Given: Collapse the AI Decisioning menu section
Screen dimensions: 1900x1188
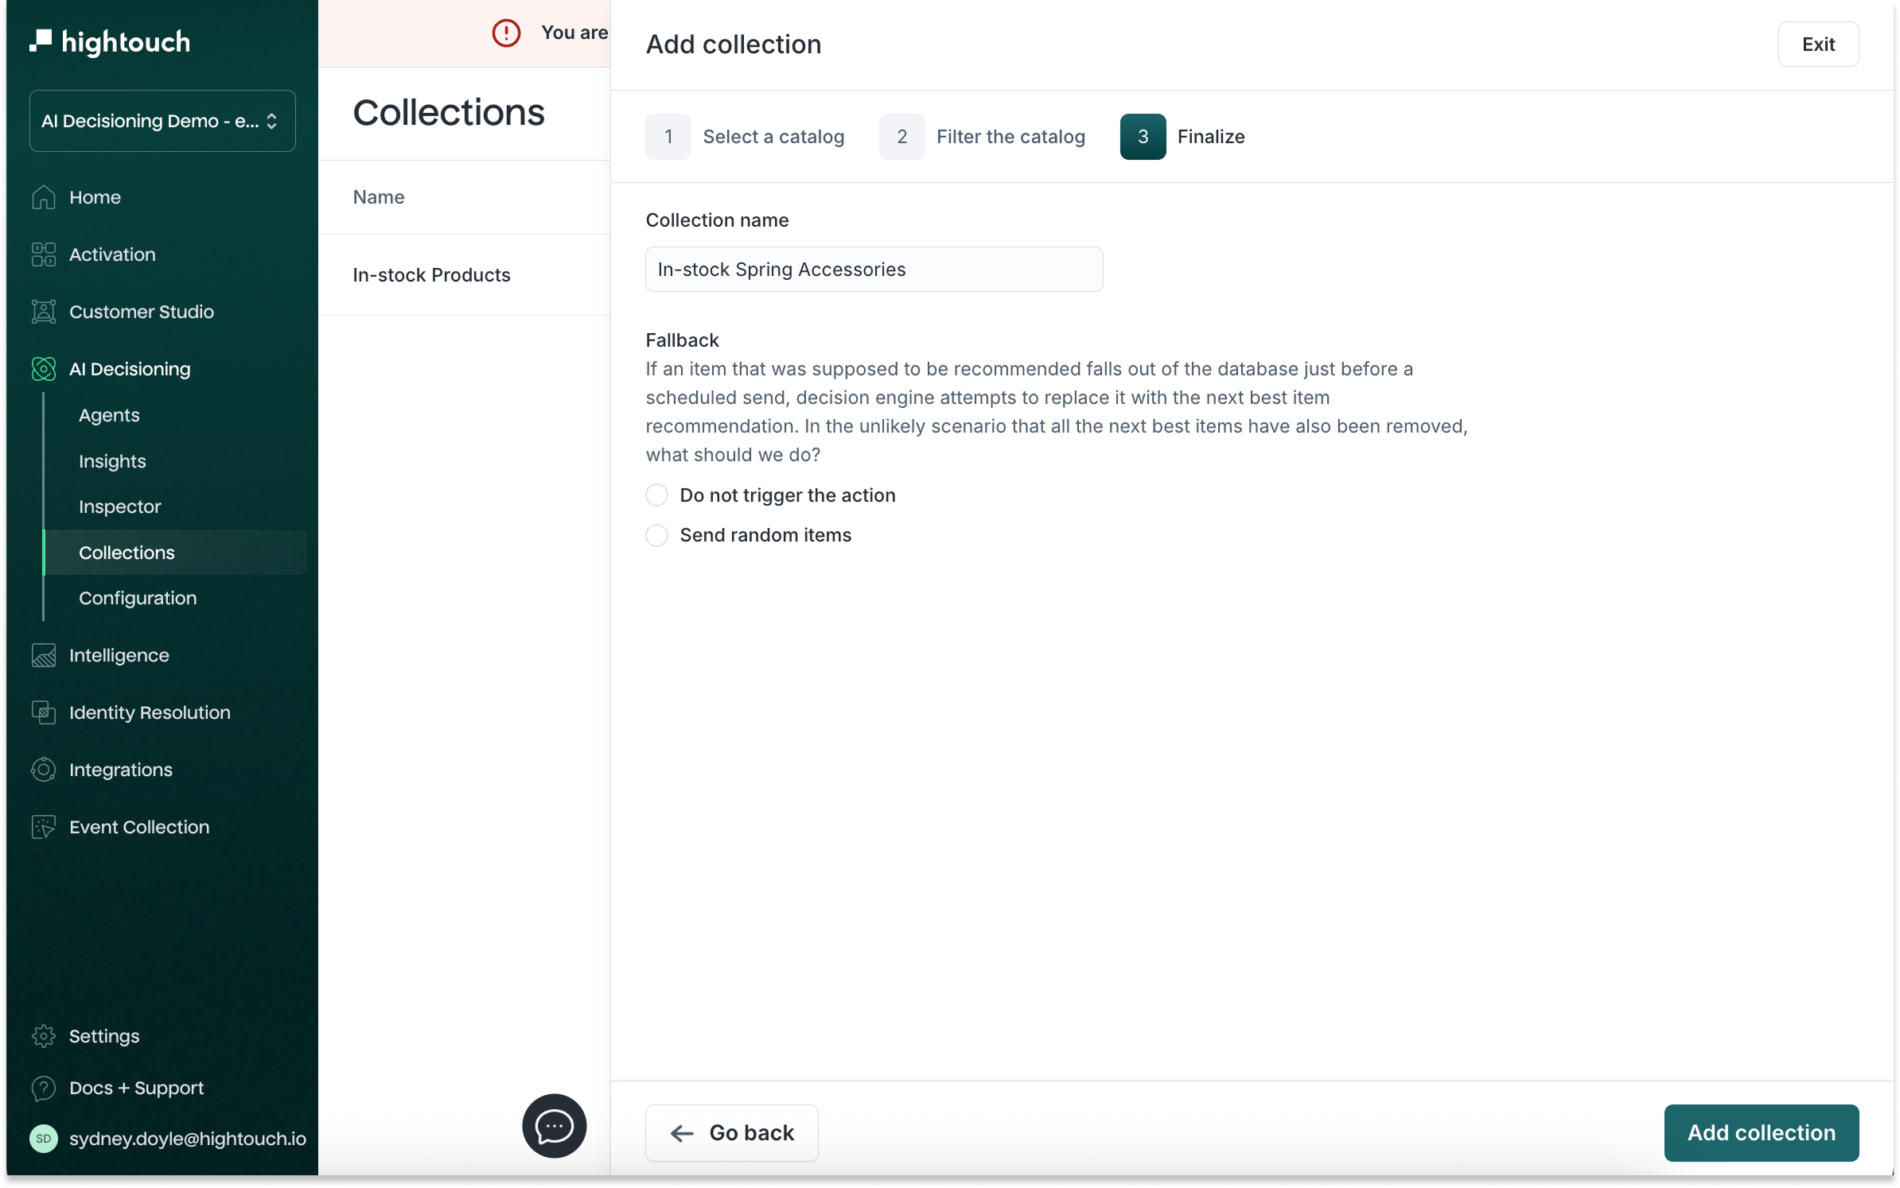Looking at the screenshot, I should 130,369.
